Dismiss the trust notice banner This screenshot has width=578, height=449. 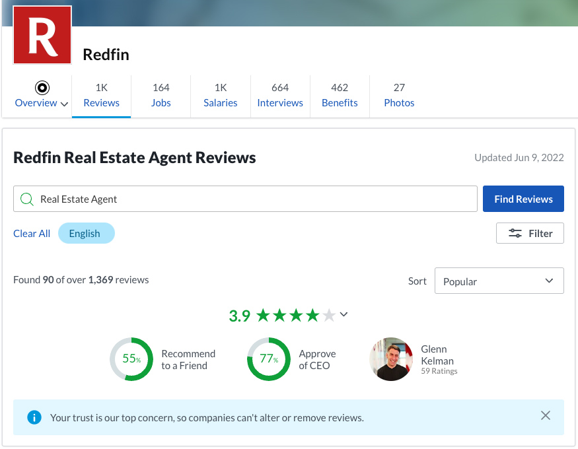coord(546,415)
